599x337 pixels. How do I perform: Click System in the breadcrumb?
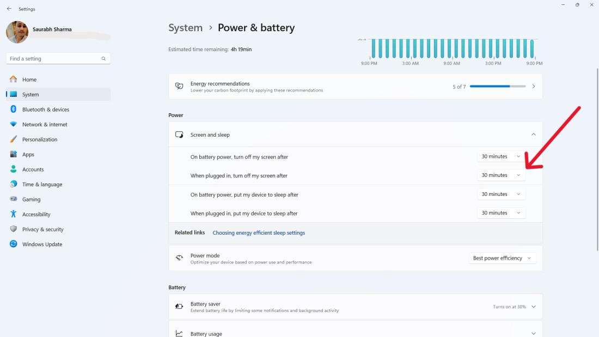(185, 28)
